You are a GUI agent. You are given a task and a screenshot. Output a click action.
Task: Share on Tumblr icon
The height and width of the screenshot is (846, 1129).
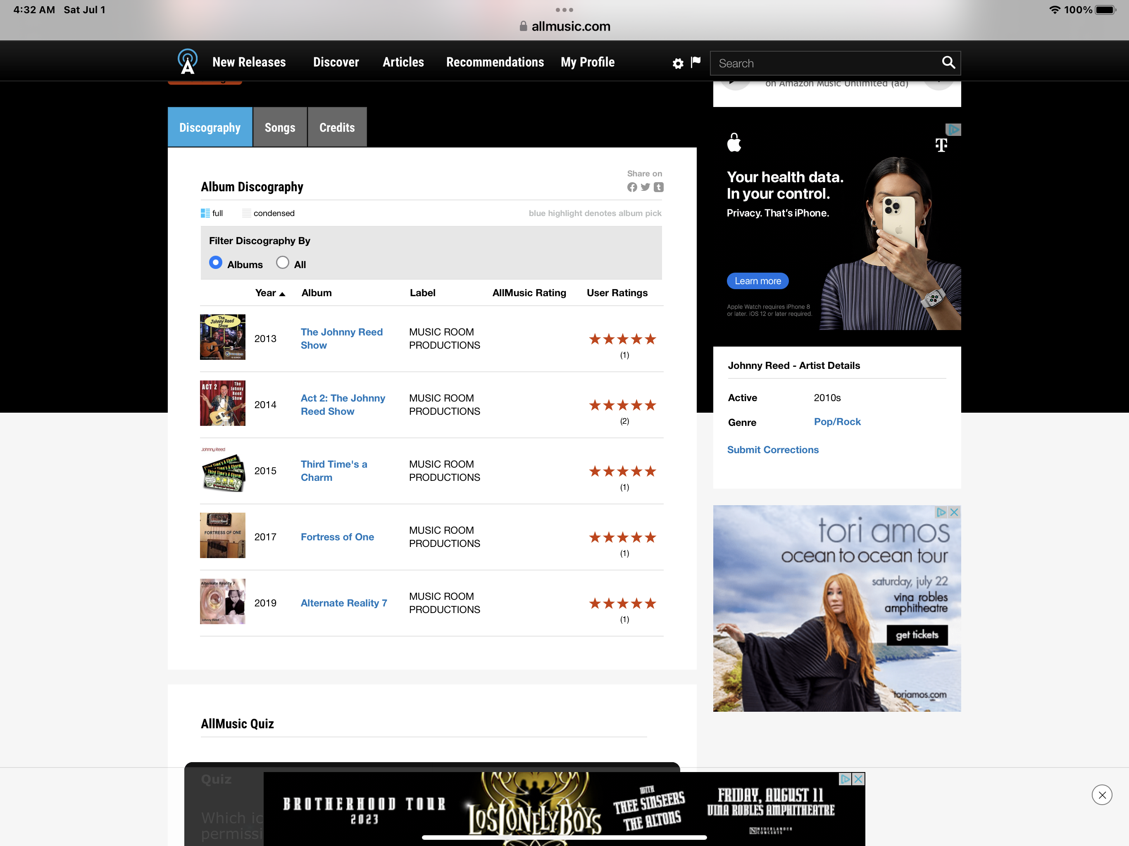tap(659, 187)
